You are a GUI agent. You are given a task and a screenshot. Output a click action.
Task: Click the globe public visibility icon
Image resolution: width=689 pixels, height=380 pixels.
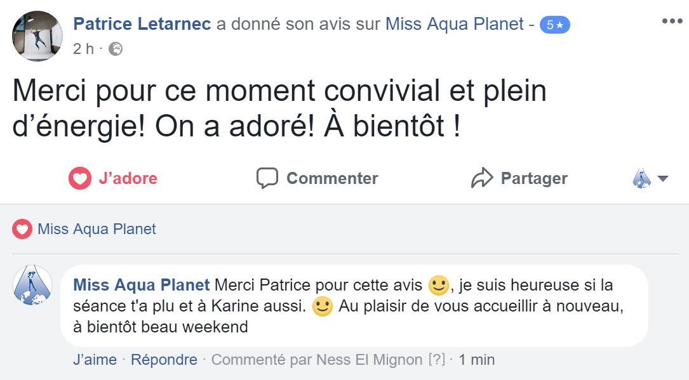click(115, 49)
